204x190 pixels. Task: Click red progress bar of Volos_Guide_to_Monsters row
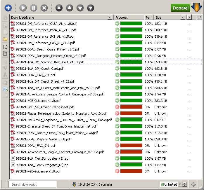[131, 113]
